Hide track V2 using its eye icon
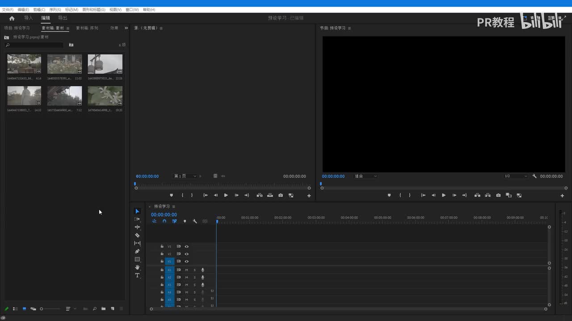 tap(187, 254)
